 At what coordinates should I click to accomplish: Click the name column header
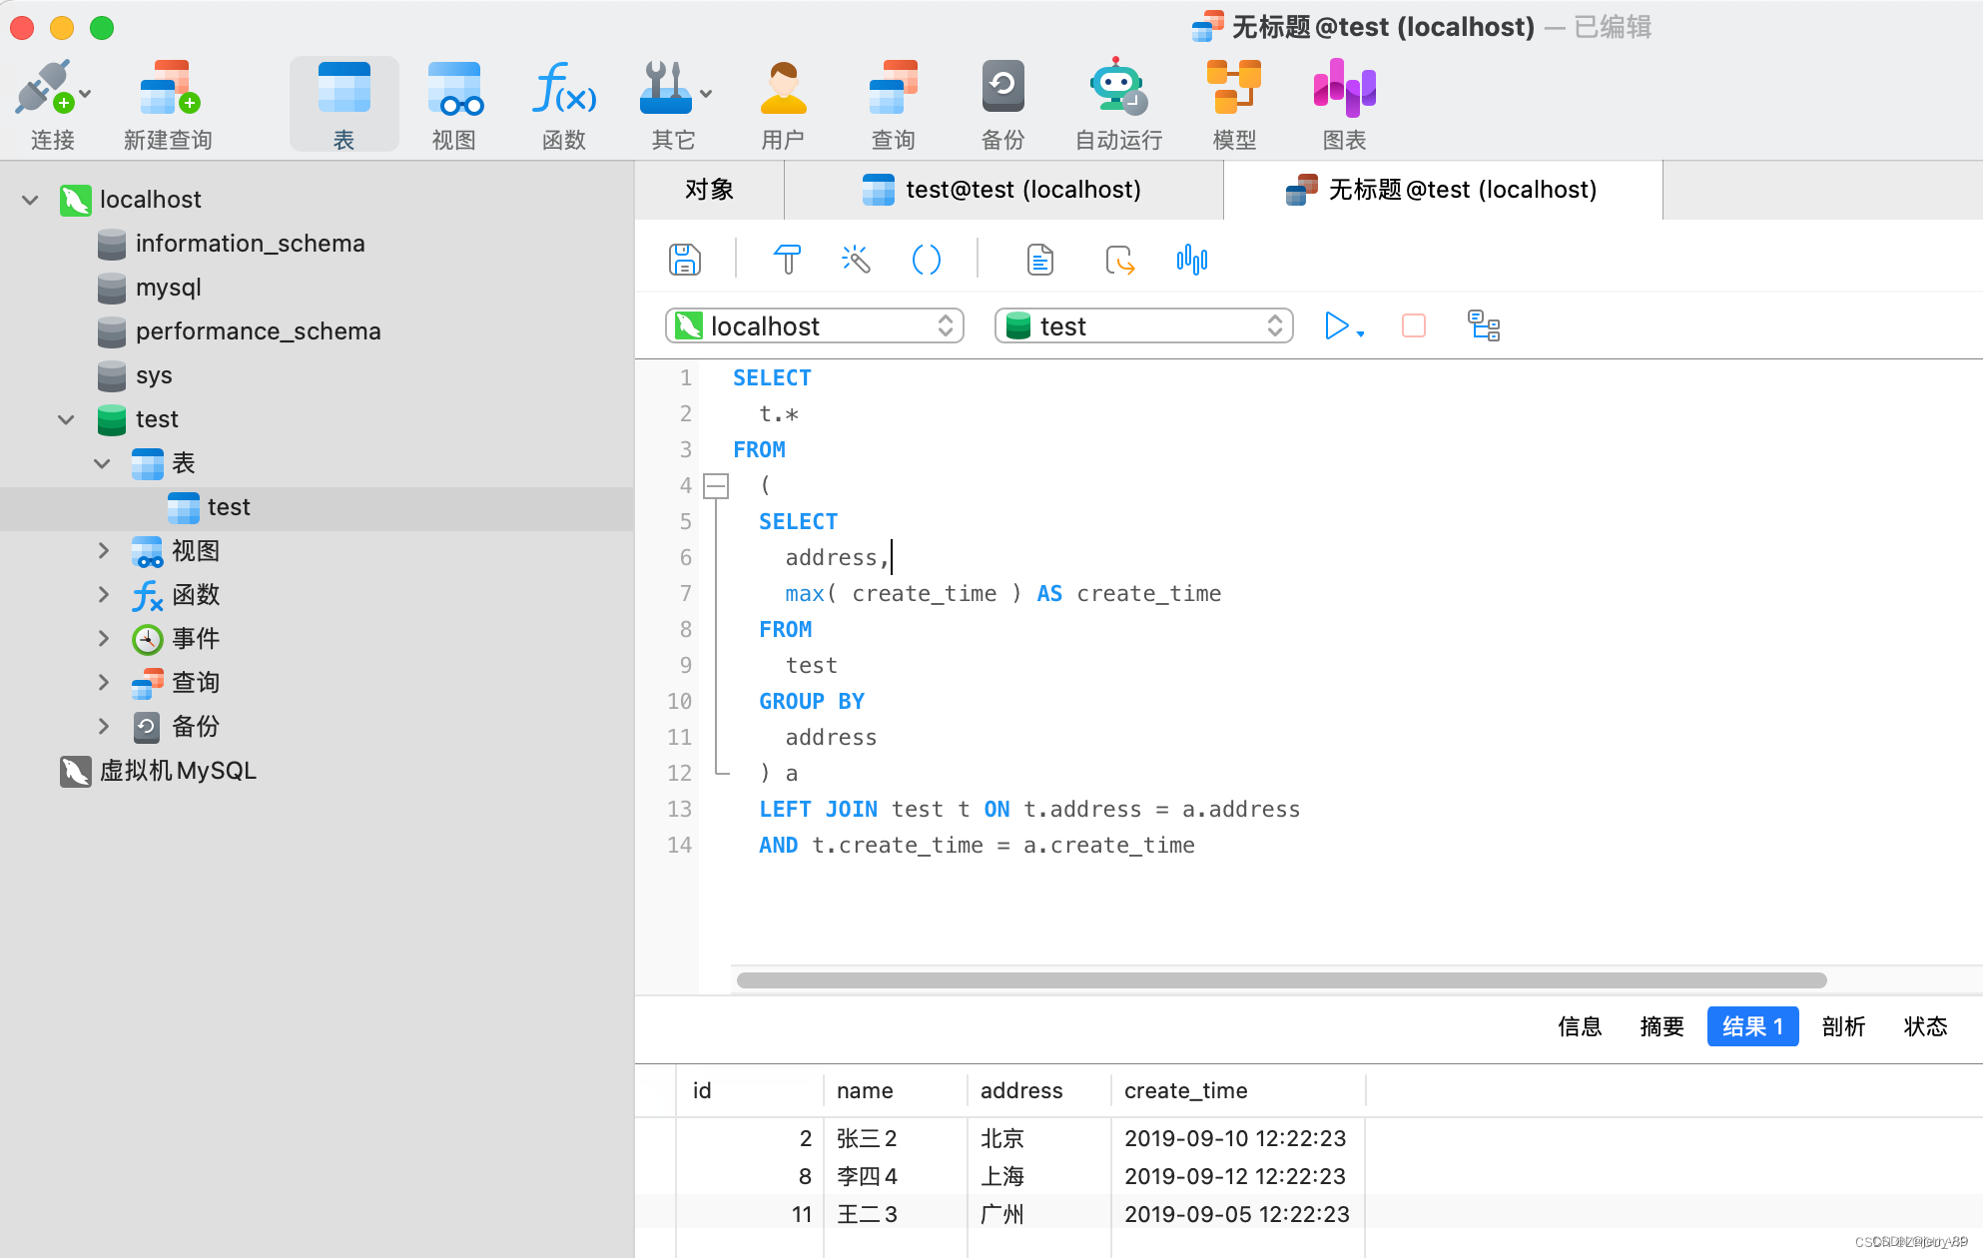pyautogui.click(x=895, y=1090)
